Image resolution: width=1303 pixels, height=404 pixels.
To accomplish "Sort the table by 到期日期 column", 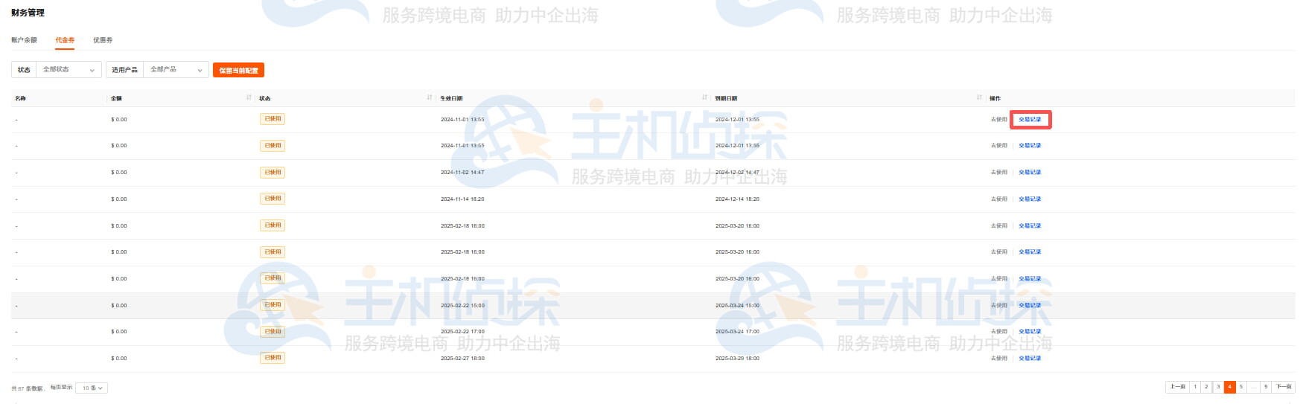I will point(979,98).
